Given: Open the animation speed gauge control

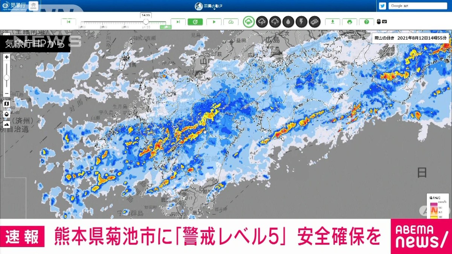Looking at the screenshot, I should (x=231, y=22).
